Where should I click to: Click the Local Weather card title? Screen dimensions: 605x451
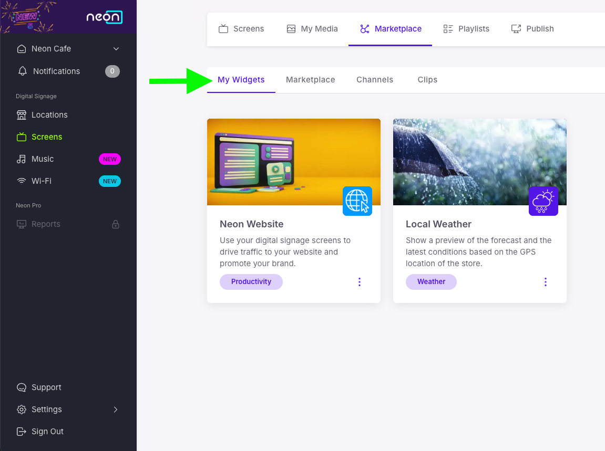coord(438,224)
